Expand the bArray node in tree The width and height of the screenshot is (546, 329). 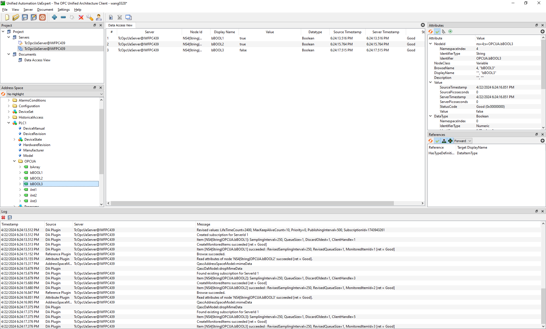[20, 167]
